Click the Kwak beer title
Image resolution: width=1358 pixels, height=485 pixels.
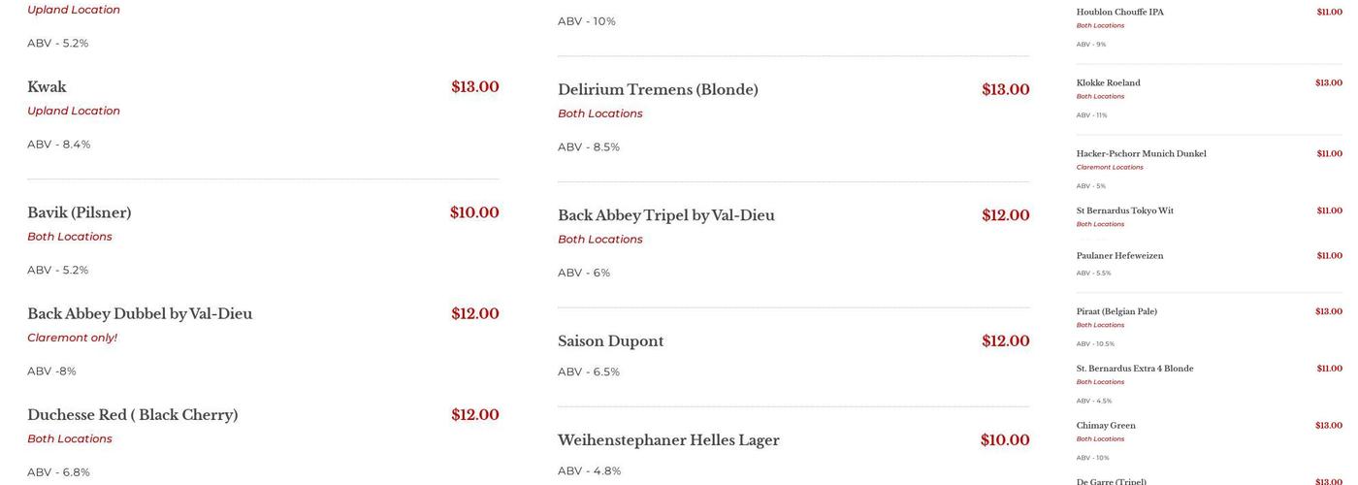[47, 87]
